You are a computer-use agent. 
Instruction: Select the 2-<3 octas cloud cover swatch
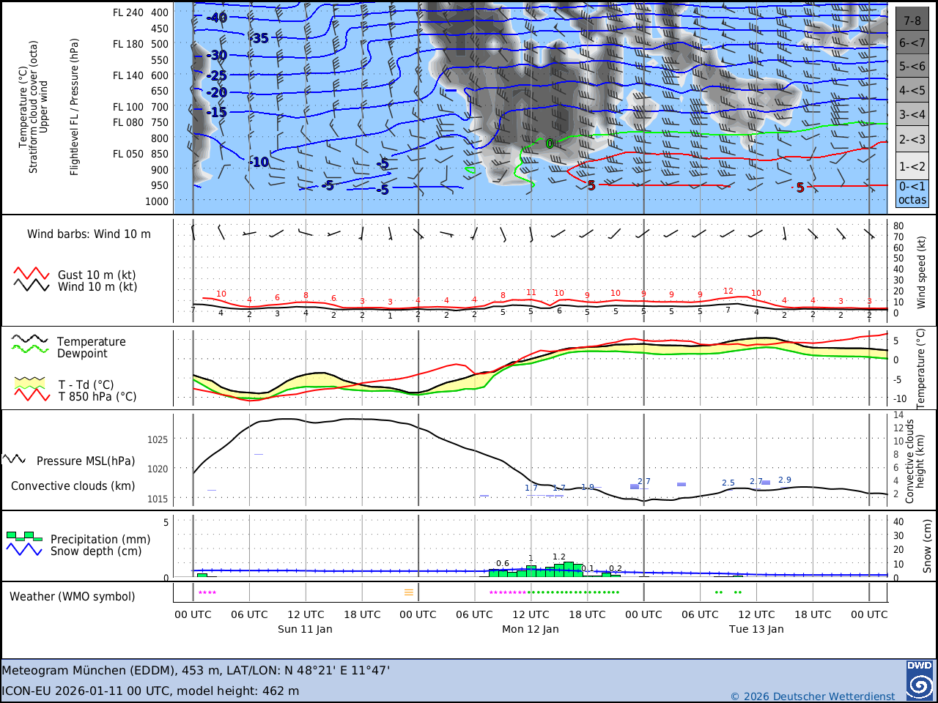click(x=912, y=139)
